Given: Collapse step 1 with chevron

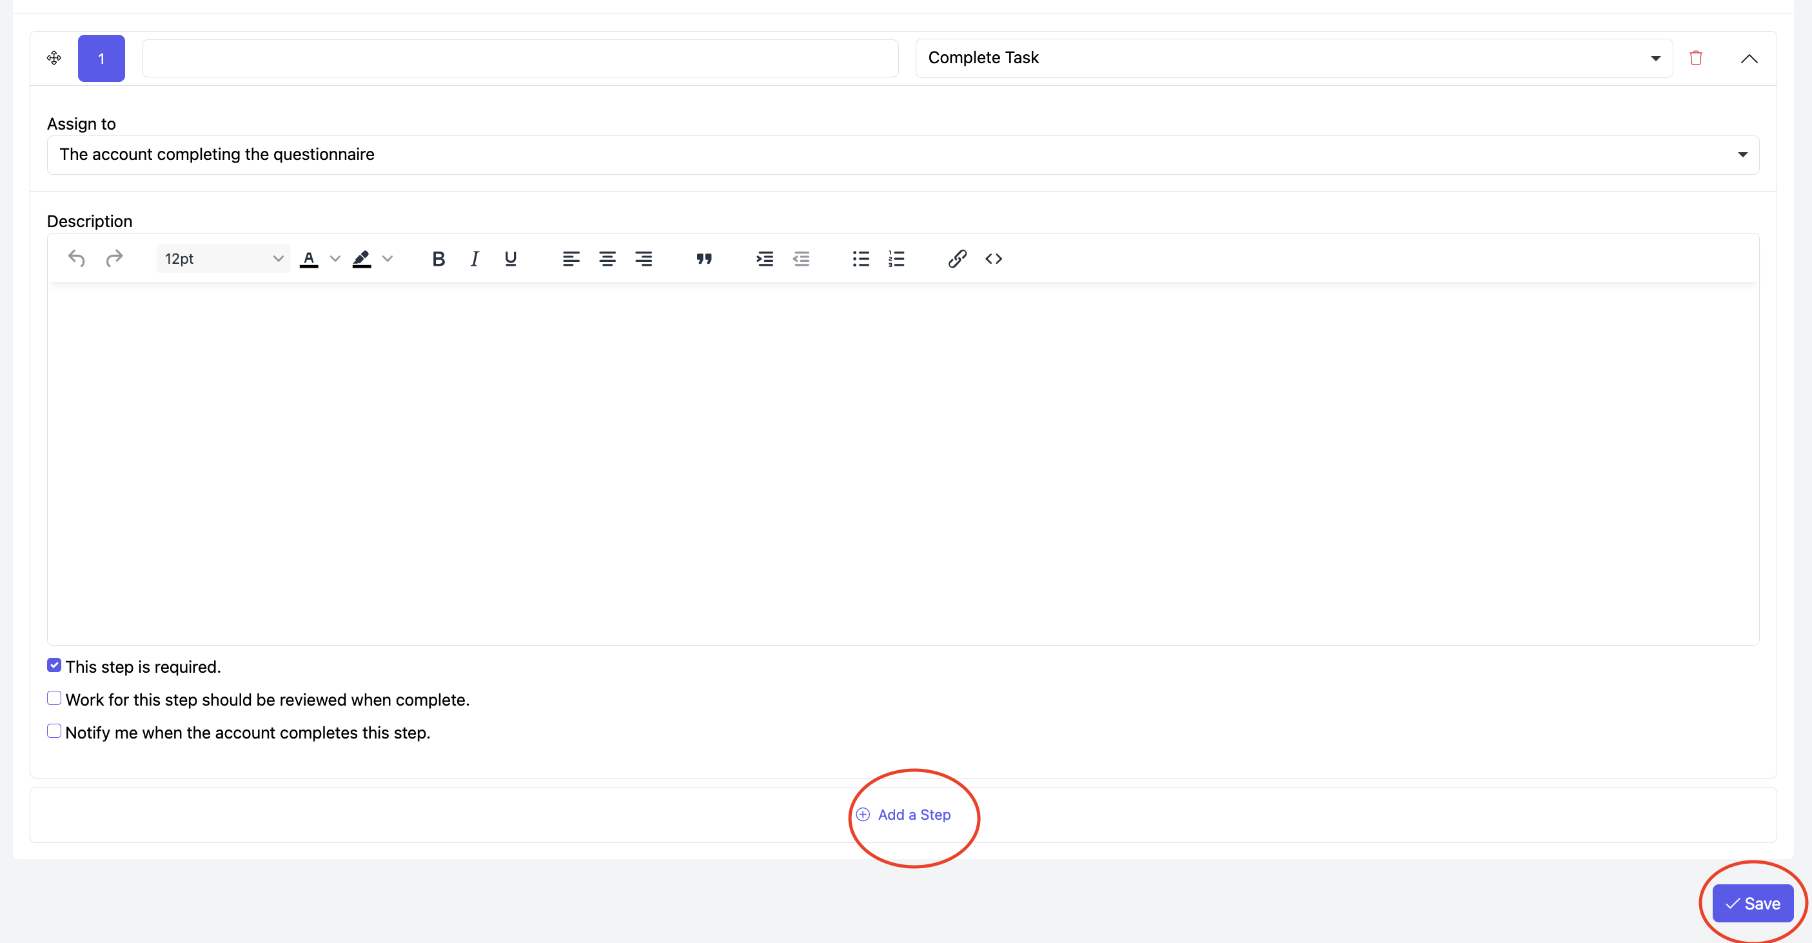Looking at the screenshot, I should pyautogui.click(x=1749, y=59).
